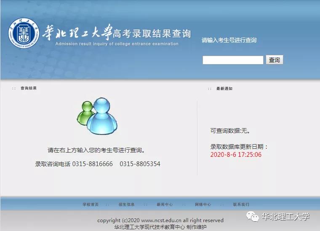The width and height of the screenshot is (320, 231).
Task: Open the 新闻中心 footer link
Action: pyautogui.click(x=164, y=204)
